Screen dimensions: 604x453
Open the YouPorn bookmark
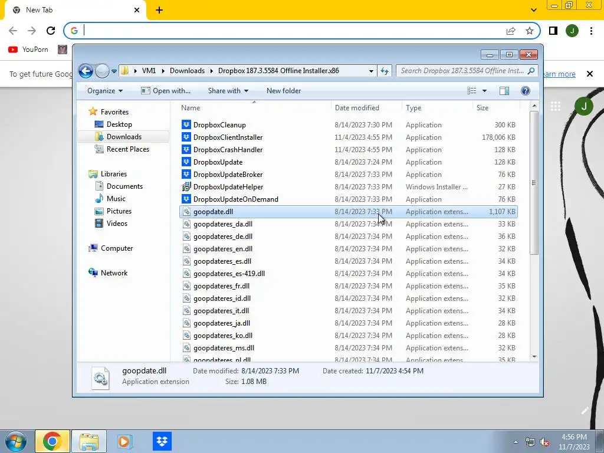[28, 50]
